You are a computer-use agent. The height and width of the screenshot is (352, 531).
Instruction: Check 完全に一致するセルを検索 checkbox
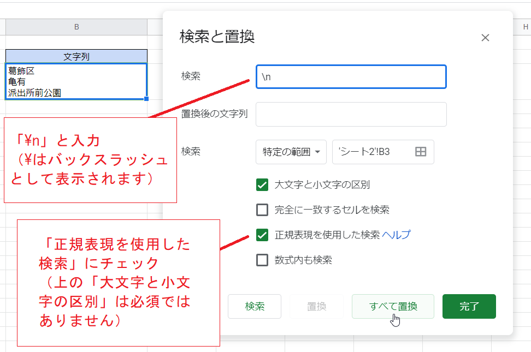(262, 210)
